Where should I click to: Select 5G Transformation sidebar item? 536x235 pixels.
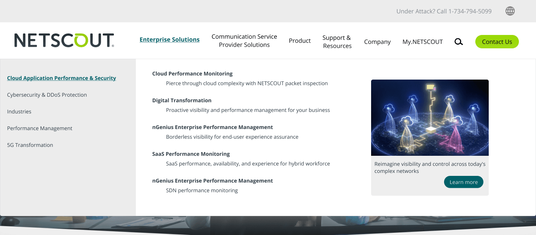[30, 145]
